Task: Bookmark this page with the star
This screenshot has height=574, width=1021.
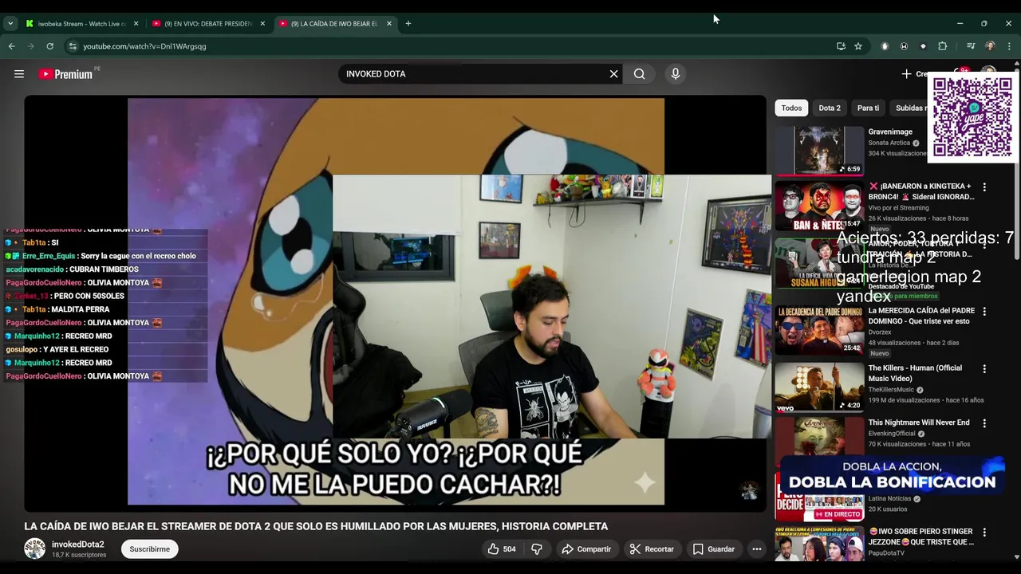Action: click(858, 46)
